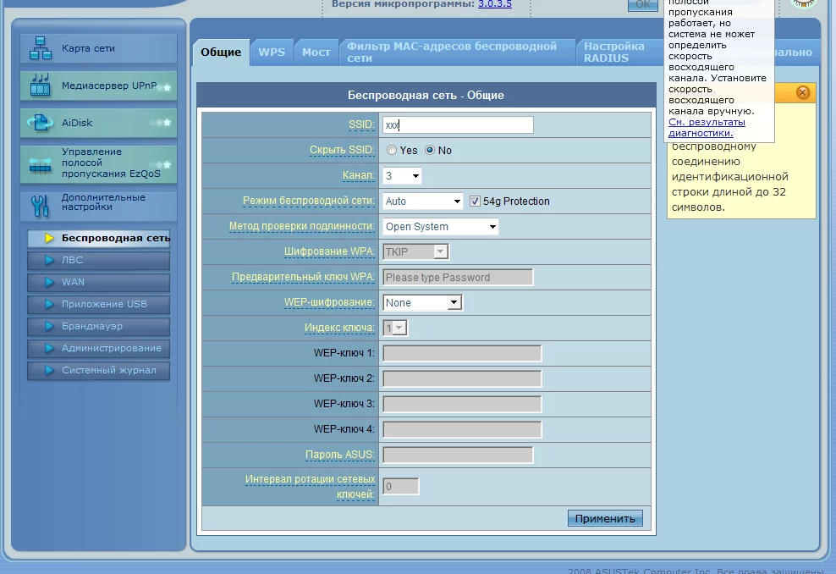
Task: Select the EzQoS bandwidth management icon
Action: [41, 164]
